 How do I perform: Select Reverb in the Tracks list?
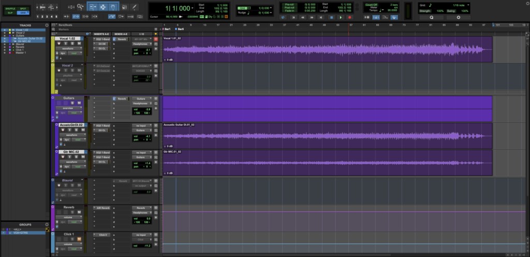[21, 46]
